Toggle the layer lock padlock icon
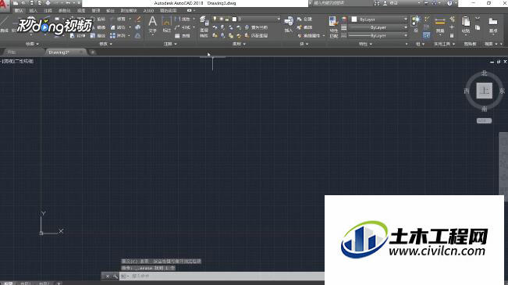This screenshot has width=508, height=285. click(x=227, y=19)
